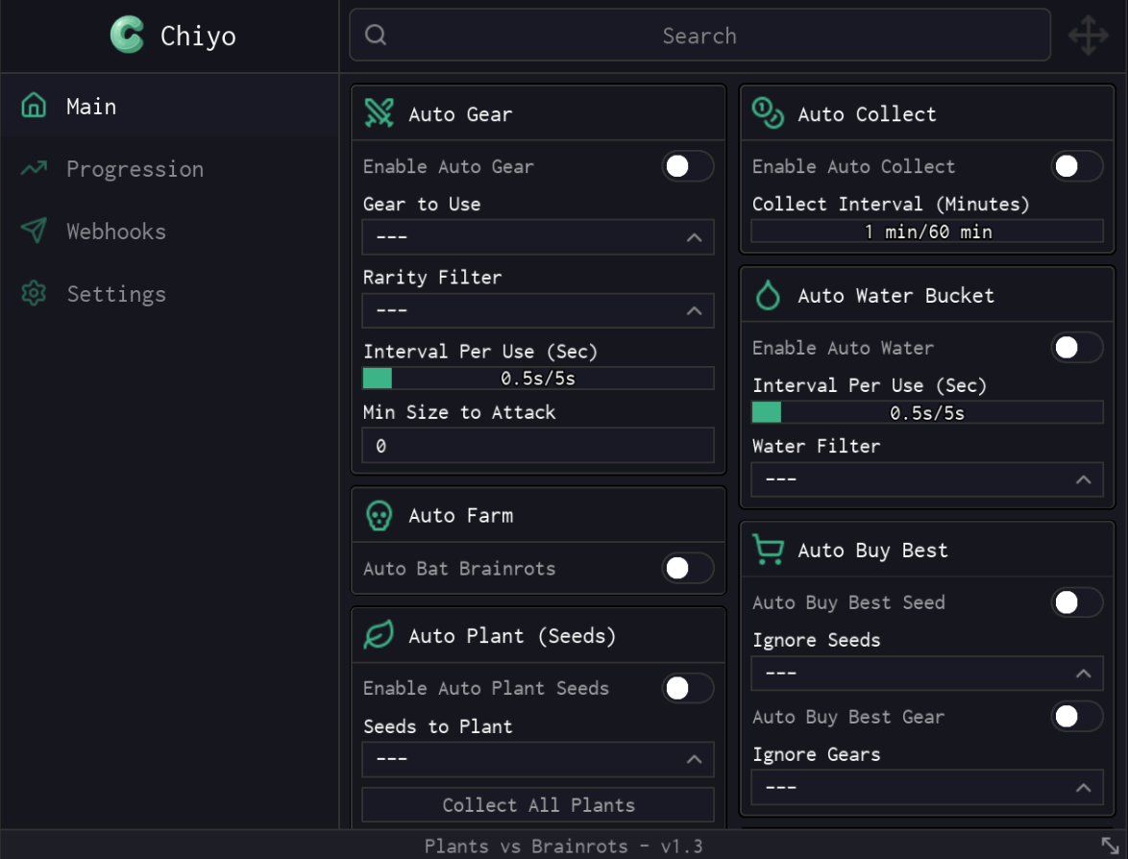The image size is (1128, 859).
Task: Go to the Webhooks tab
Action: click(170, 231)
